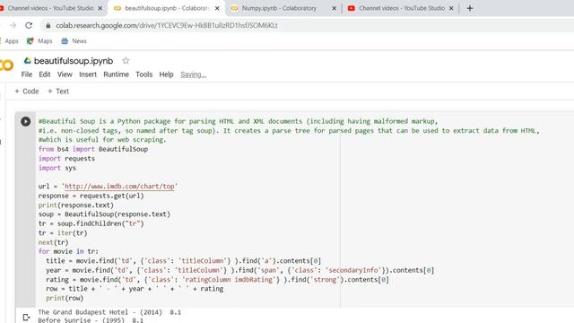Open the File menu
The height and width of the screenshot is (323, 574).
click(27, 74)
